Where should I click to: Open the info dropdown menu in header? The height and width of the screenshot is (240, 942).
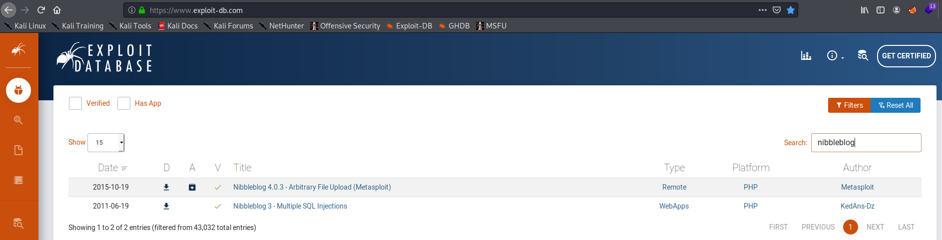click(x=835, y=56)
